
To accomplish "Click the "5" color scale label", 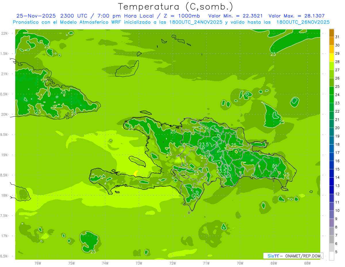I will click(x=336, y=252).
